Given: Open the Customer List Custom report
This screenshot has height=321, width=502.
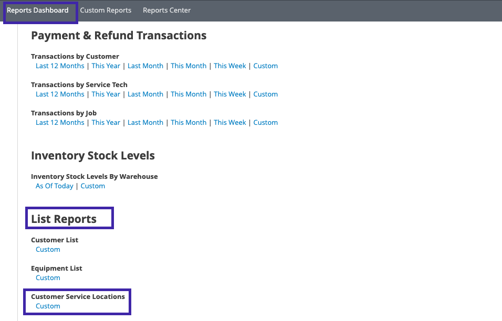Looking at the screenshot, I should coord(48,250).
